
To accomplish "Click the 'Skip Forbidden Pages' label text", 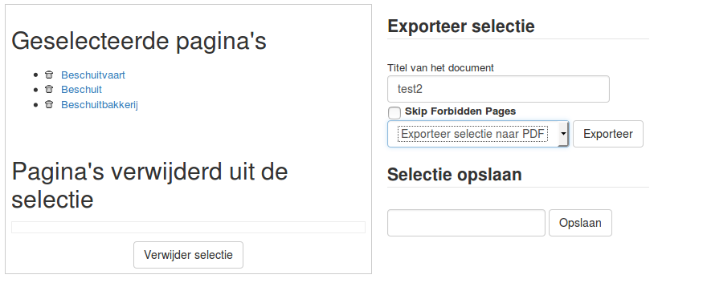I will (460, 111).
